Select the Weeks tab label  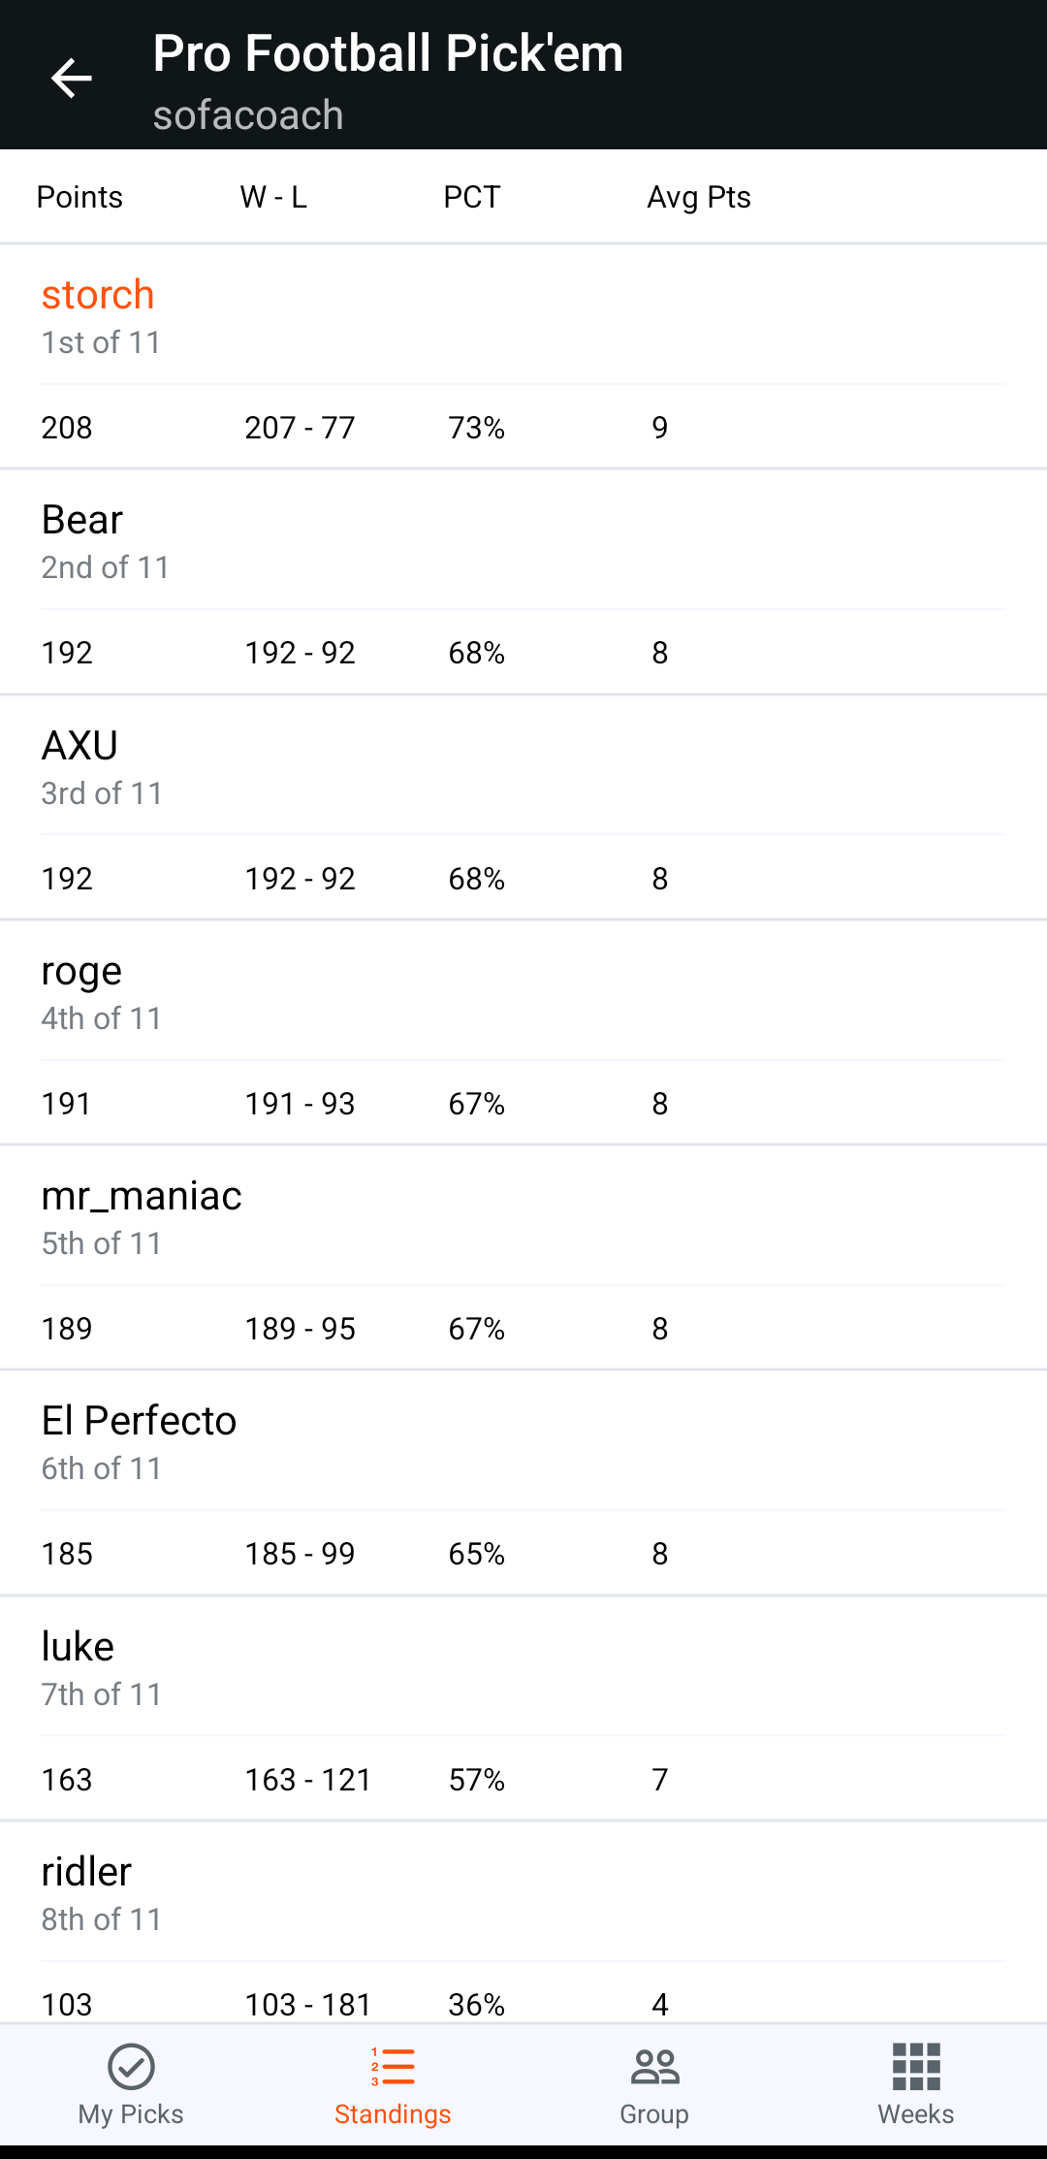pyautogui.click(x=916, y=2114)
